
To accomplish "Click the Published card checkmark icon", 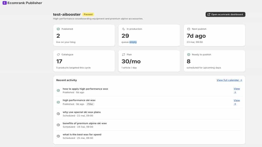I will (58, 29).
